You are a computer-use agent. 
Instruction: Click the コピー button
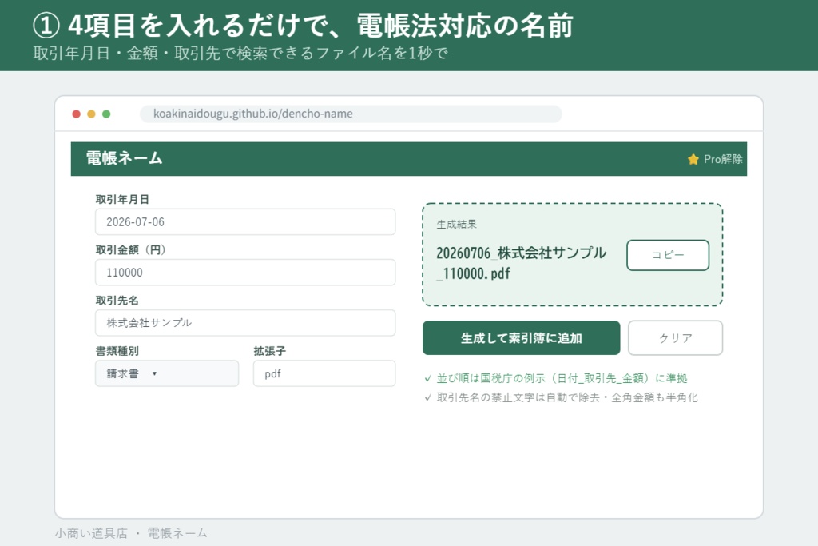click(668, 255)
